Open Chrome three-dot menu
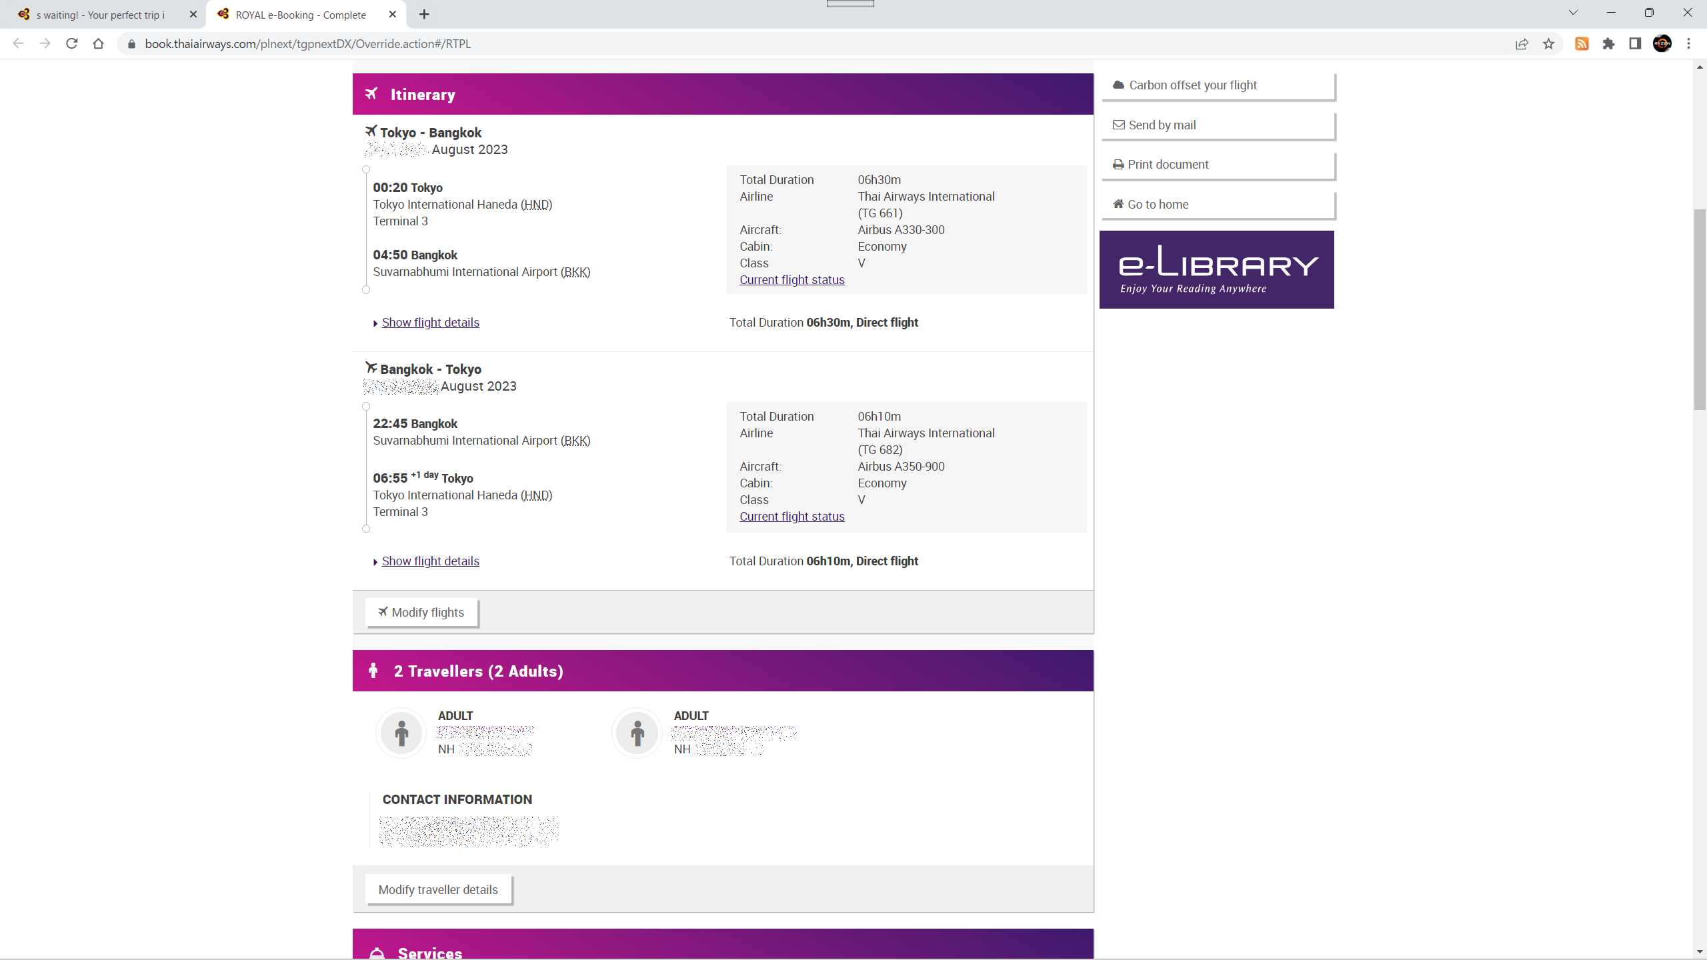The image size is (1707, 960). pos(1689,44)
